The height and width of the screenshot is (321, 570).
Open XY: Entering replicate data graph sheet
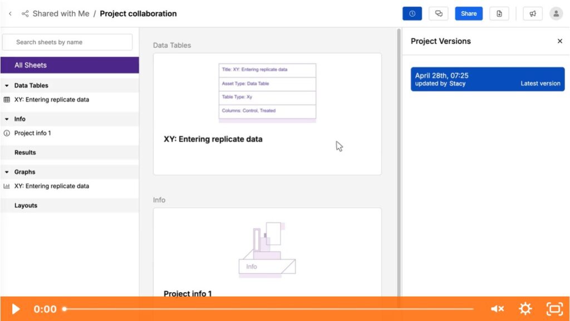coord(52,186)
